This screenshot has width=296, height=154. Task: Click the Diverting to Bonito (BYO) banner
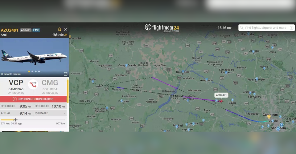(x=33, y=99)
